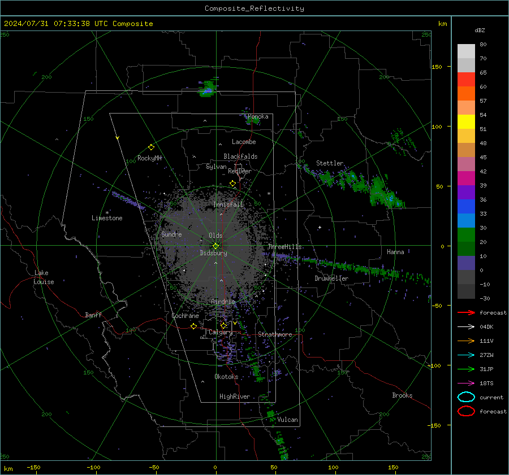Click the 2024/07/31 07:33:38 UTC timestamp
Image resolution: width=509 pixels, height=475 pixels.
(56, 23)
